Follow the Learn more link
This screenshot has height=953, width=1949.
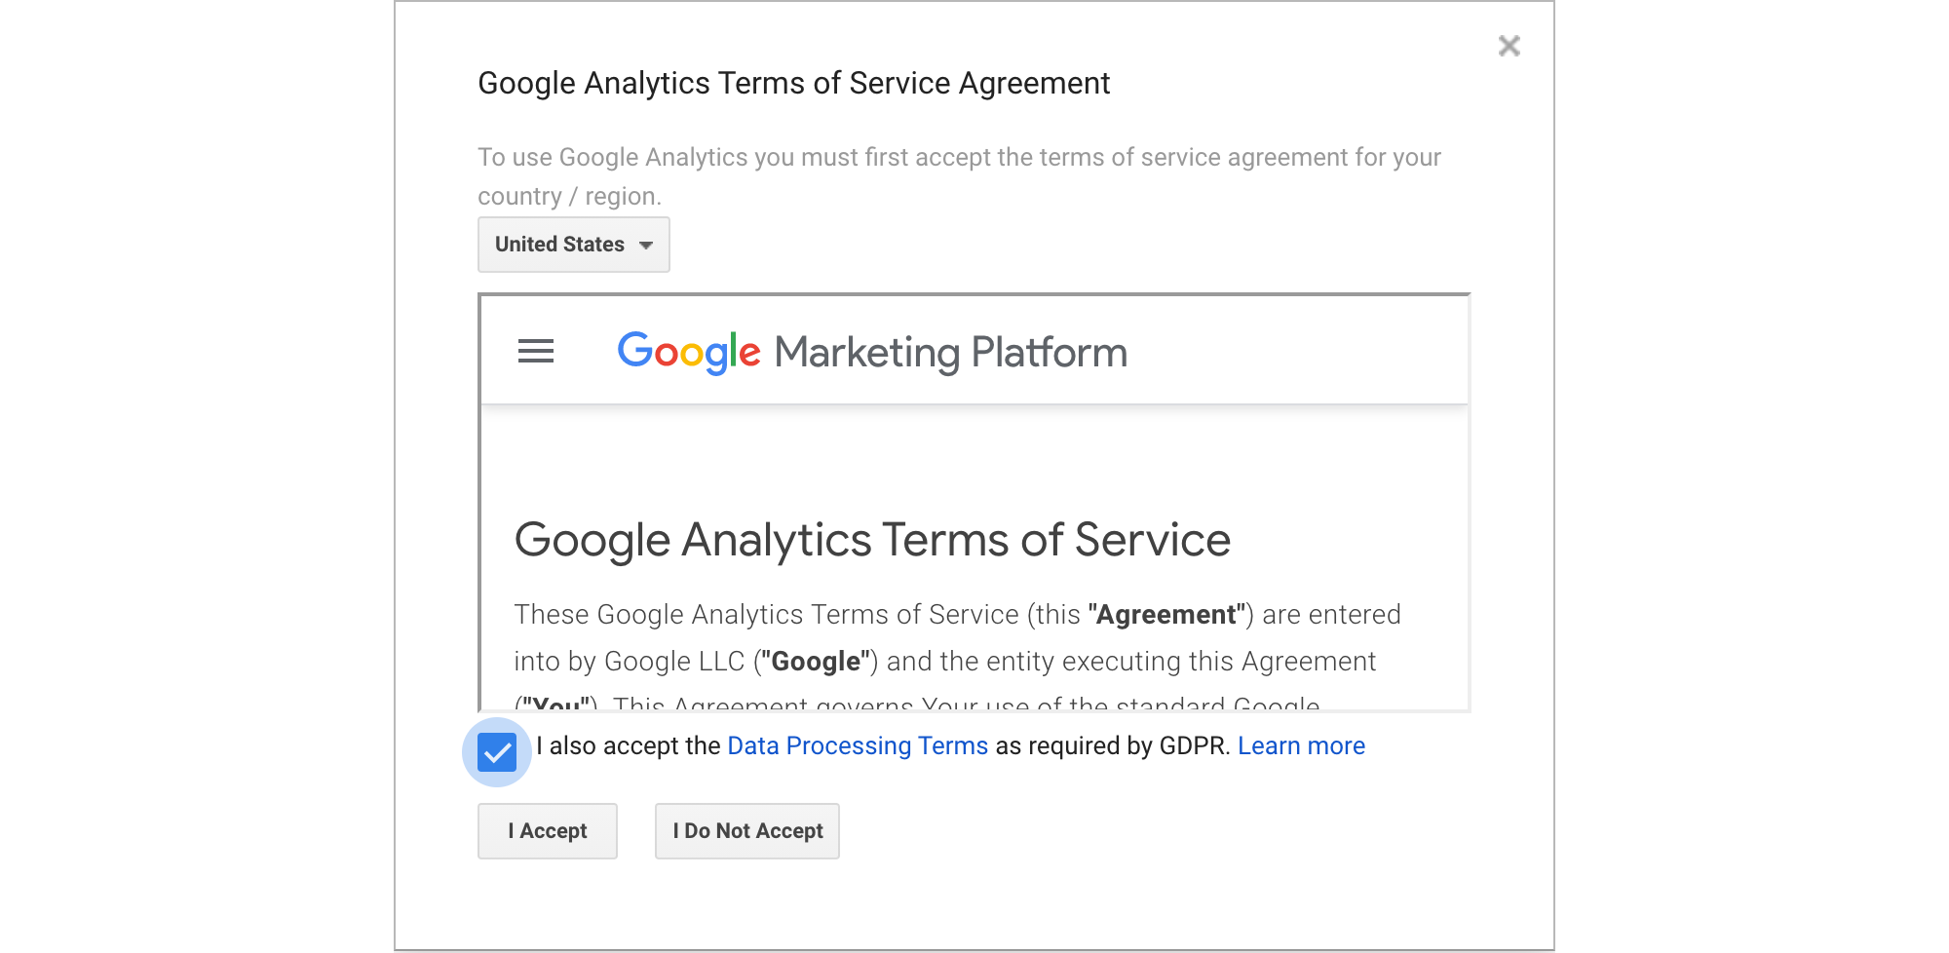(x=1301, y=745)
